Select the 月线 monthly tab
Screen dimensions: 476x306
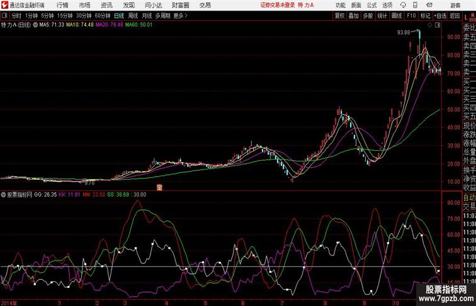[147, 16]
